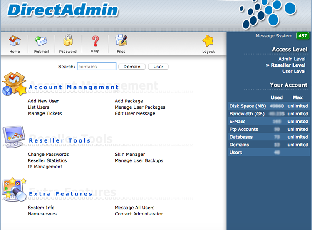This screenshot has width=312, height=230.
Task: Click the Disk Space (MB) row label
Action: coord(248,106)
